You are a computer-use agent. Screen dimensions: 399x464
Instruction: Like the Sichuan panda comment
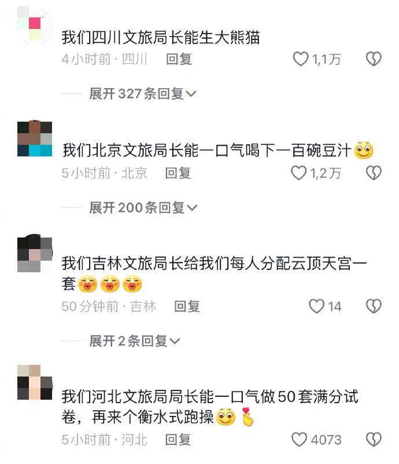[x=300, y=59]
